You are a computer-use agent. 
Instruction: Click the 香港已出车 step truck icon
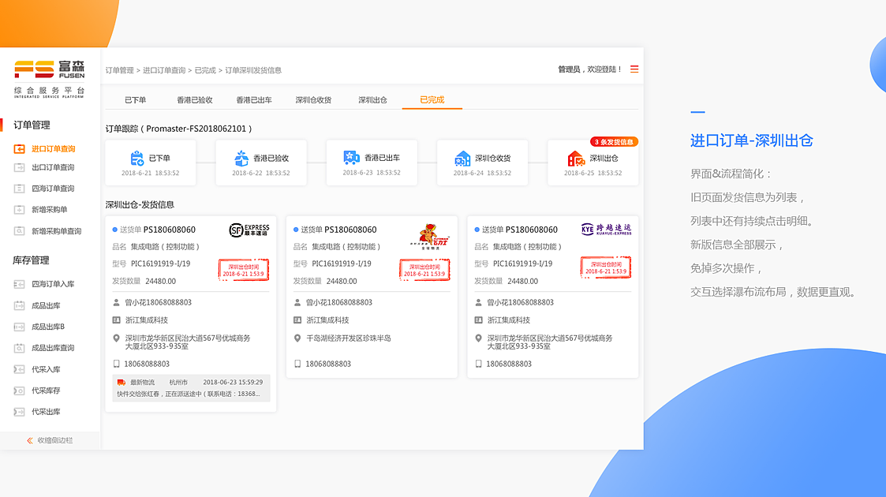click(x=351, y=158)
